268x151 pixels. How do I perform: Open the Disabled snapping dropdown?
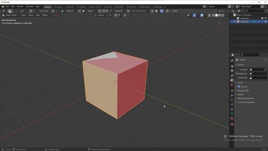[116, 11]
